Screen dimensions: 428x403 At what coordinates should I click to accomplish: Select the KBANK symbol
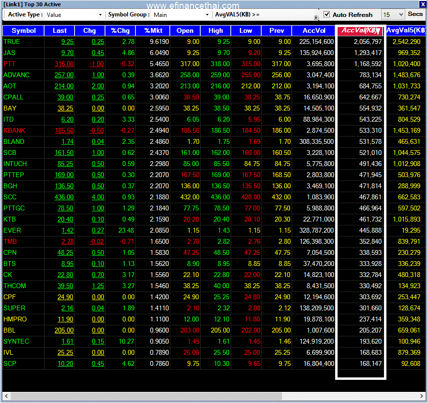tap(14, 130)
